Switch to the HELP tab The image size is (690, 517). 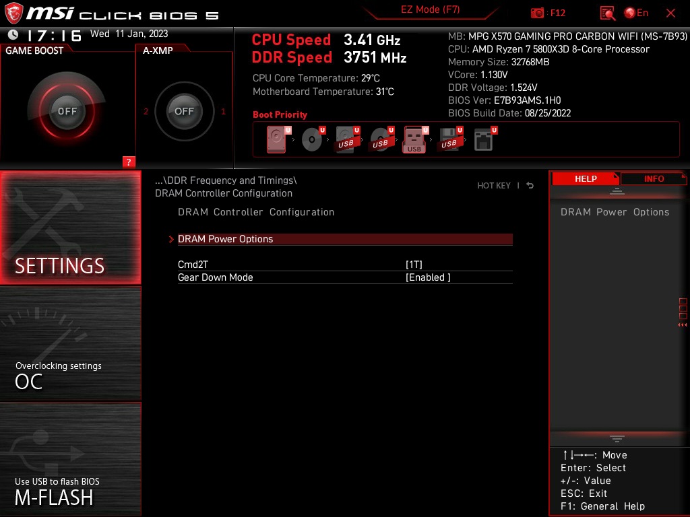pos(586,179)
